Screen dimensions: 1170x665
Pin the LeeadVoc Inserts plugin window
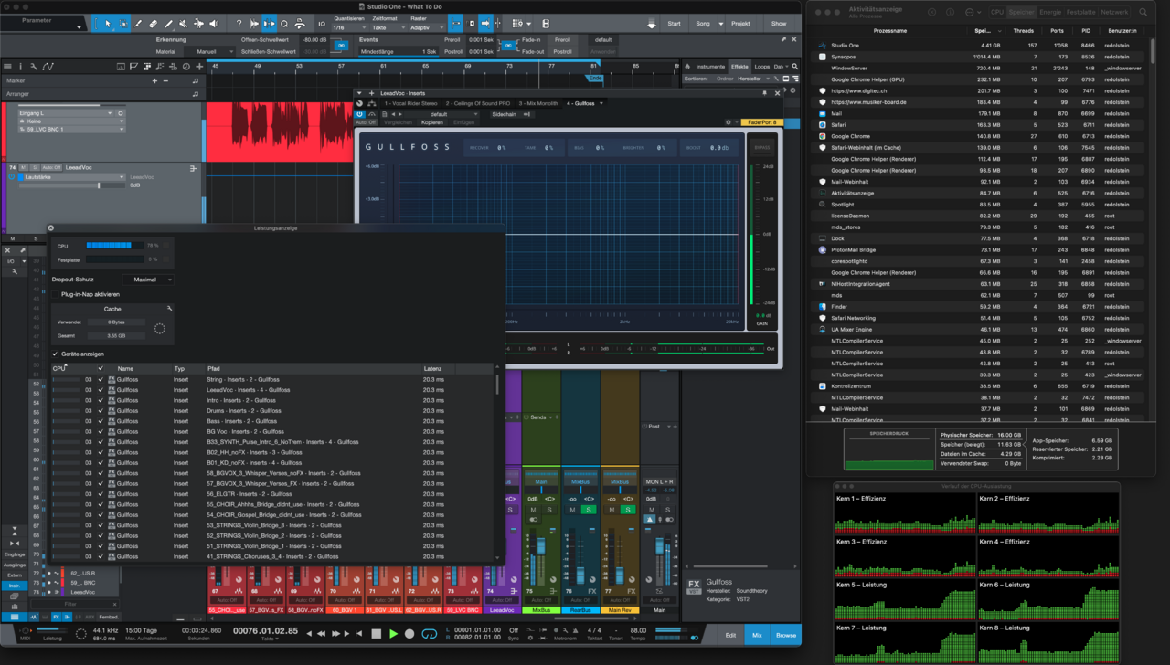764,93
